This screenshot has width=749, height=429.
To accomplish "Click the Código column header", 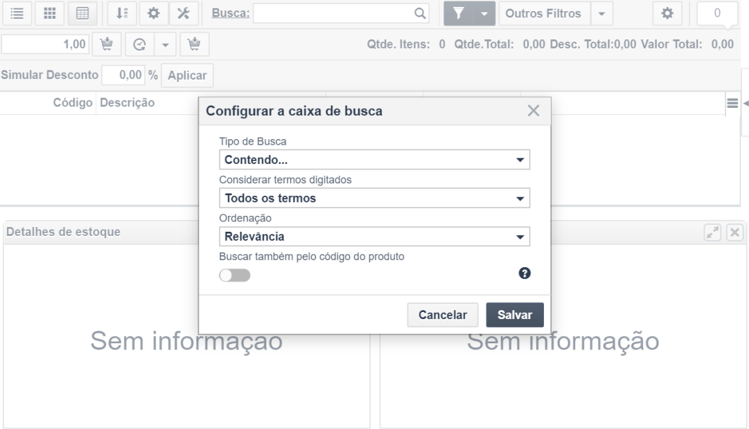I will click(x=73, y=102).
